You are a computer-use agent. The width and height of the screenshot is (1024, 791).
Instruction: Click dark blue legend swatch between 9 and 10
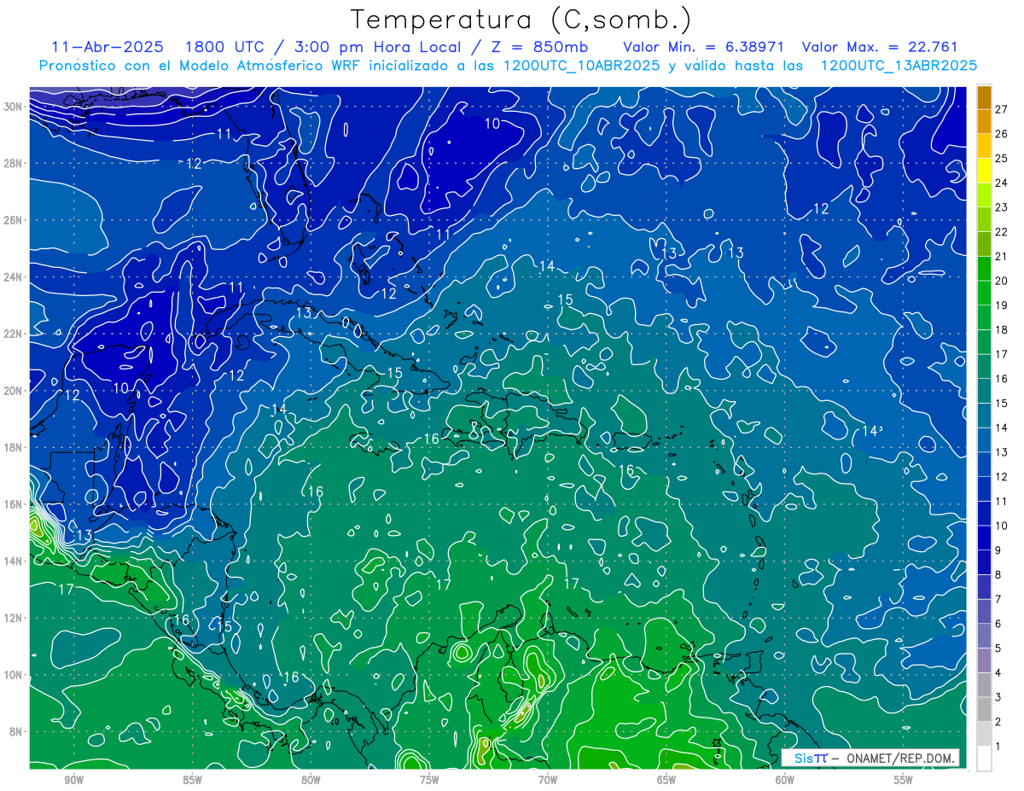[x=984, y=538]
